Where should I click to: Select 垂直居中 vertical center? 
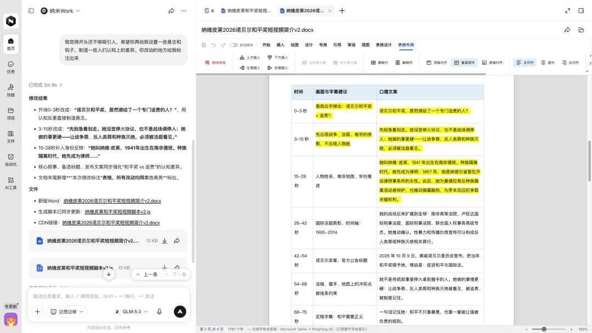(x=465, y=62)
